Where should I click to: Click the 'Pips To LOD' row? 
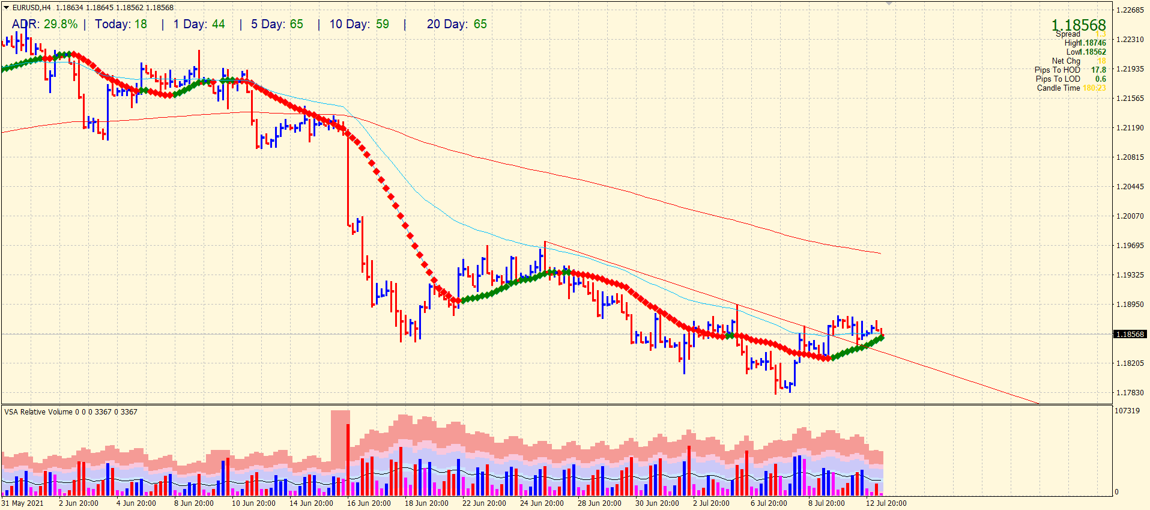coord(1070,79)
